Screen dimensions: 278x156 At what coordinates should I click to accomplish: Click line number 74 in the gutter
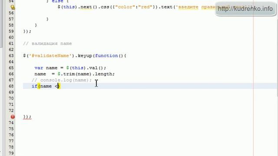pyautogui.click(x=11, y=123)
